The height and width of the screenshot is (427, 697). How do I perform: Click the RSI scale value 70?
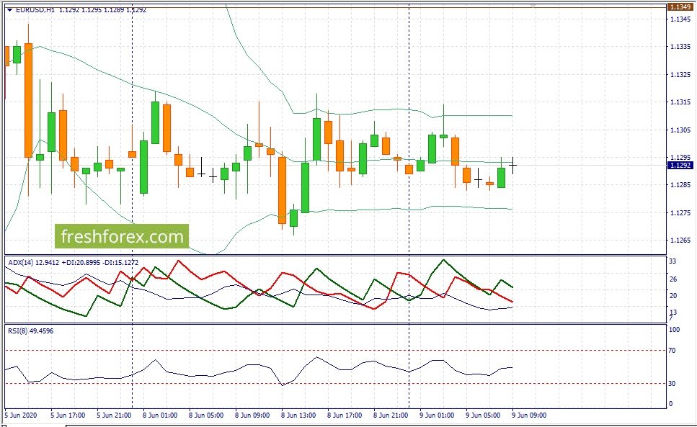pos(672,351)
